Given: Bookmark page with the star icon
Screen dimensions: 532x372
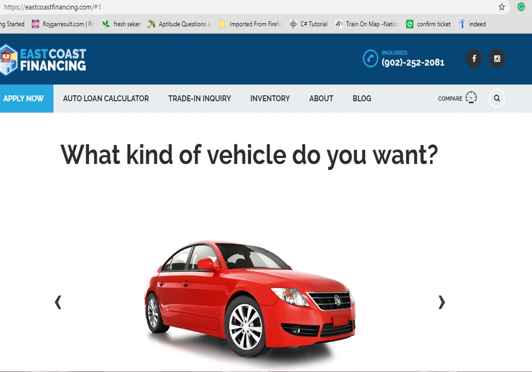Looking at the screenshot, I should [502, 7].
